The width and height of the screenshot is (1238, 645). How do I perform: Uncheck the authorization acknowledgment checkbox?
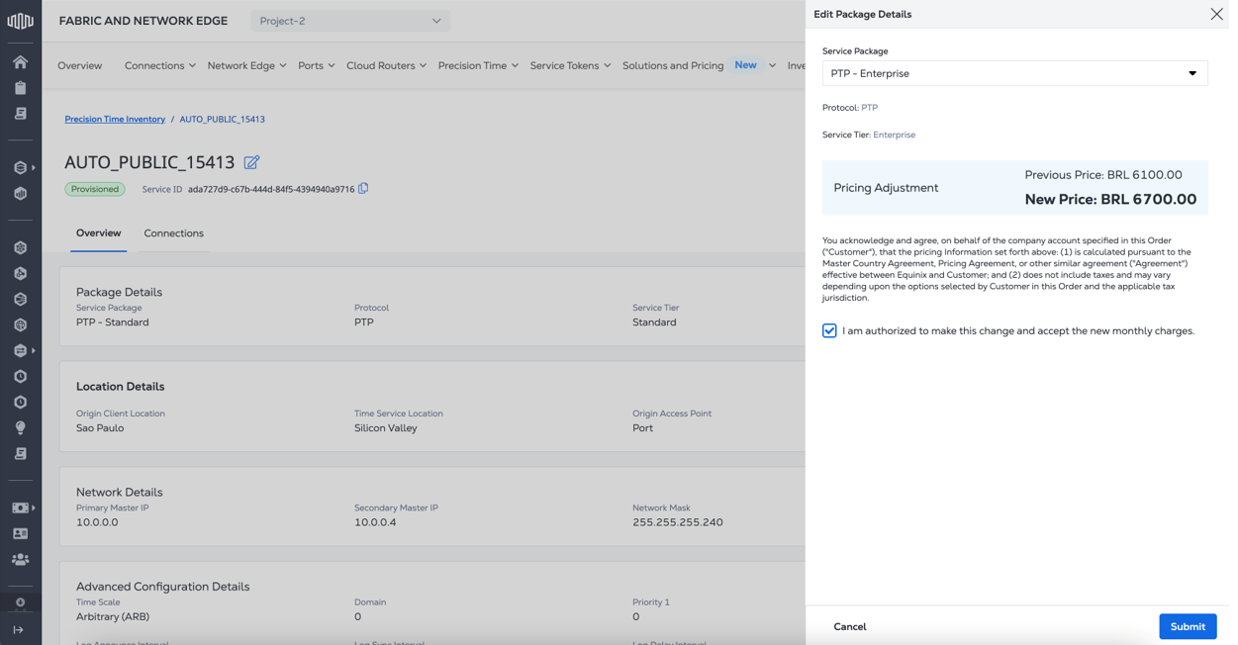point(829,330)
